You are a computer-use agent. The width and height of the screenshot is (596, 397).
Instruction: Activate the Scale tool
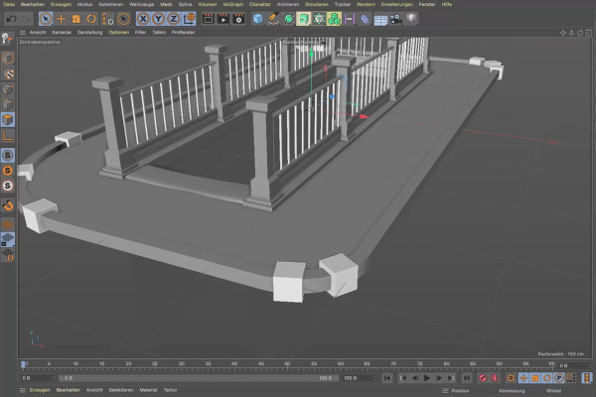pos(76,19)
